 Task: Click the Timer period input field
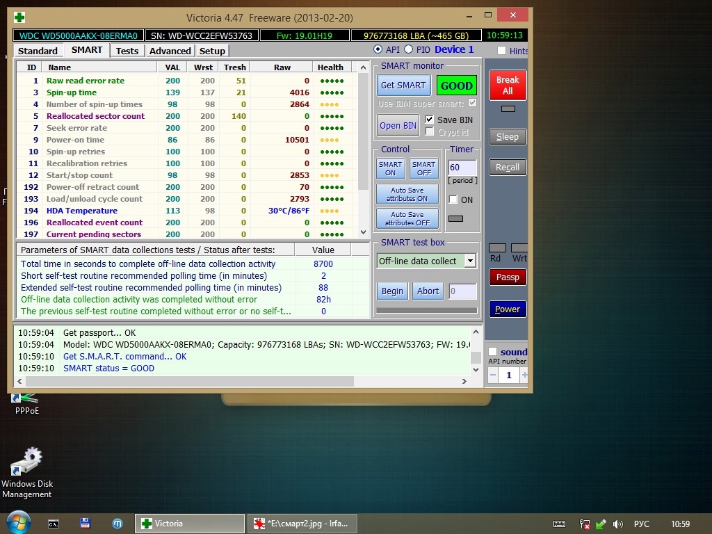tap(462, 167)
